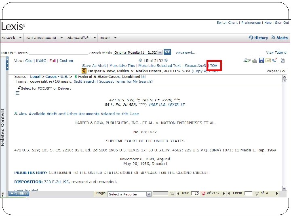Click previous Term arrow in bottom bar
Screen dimensions: 291x218
pos(229,193)
